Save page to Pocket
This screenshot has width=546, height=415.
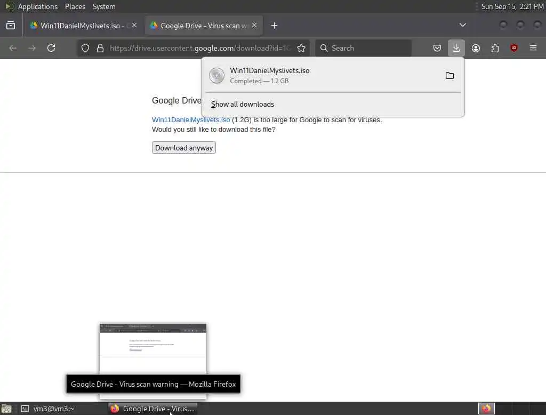point(437,48)
